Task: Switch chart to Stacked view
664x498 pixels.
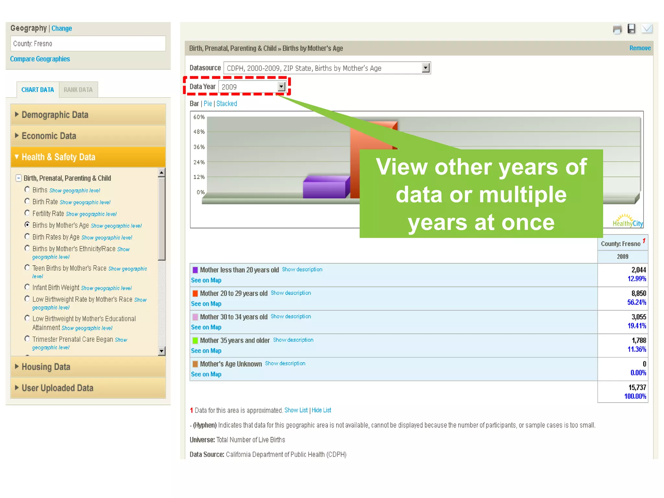Action: click(227, 104)
